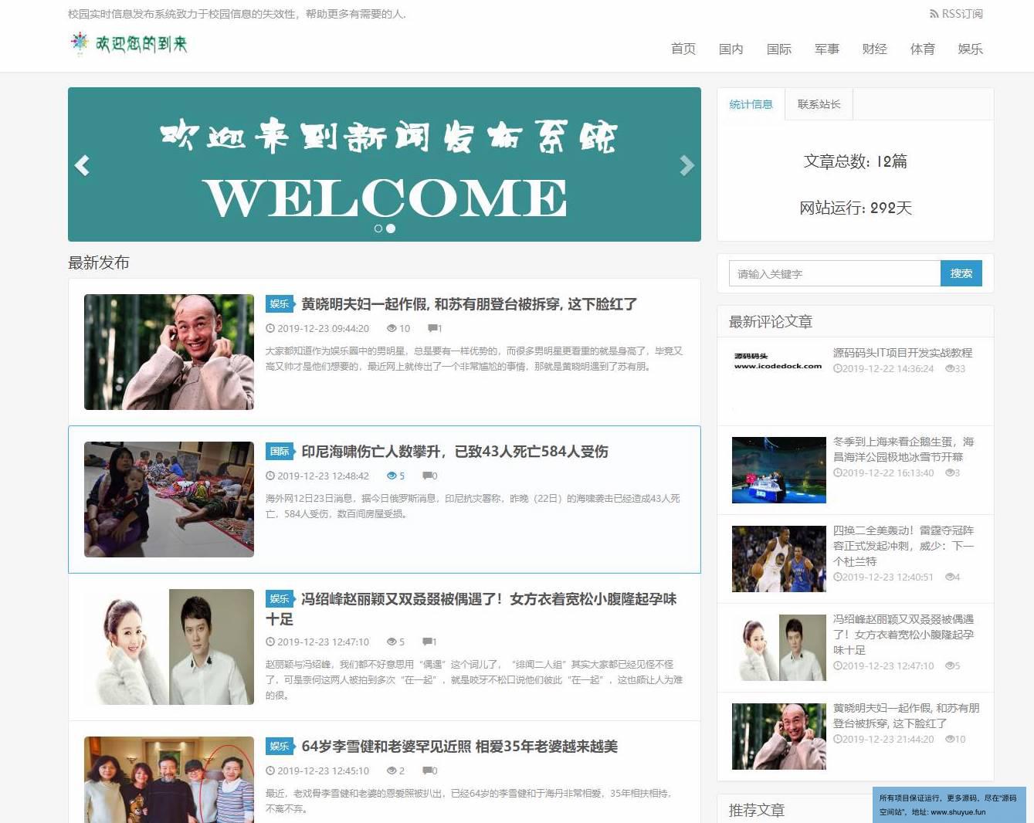1034x823 pixels.
Task: Open the 国际 navigation section
Action: click(779, 49)
